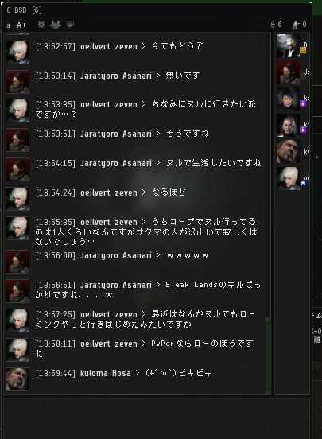Open channel settings gear icon

tap(41, 25)
